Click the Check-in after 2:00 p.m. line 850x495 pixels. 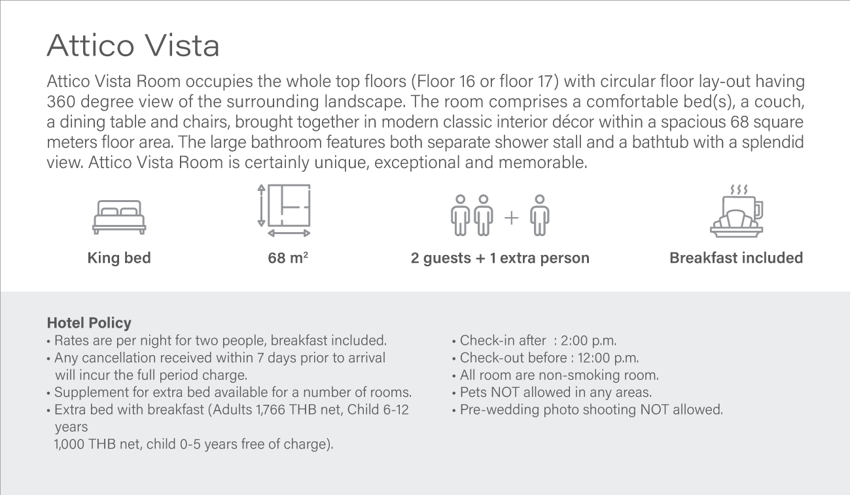point(534,341)
